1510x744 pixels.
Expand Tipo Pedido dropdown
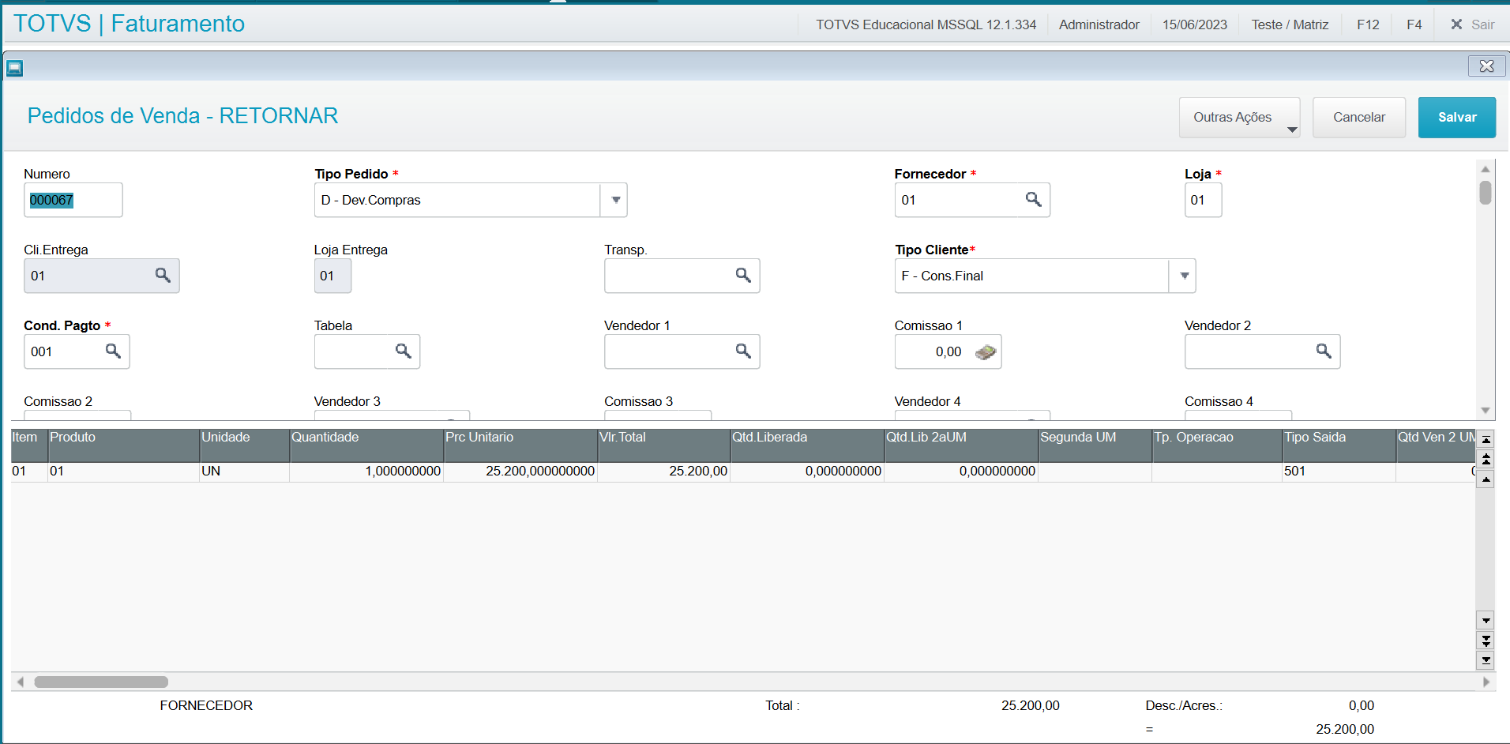pyautogui.click(x=615, y=200)
